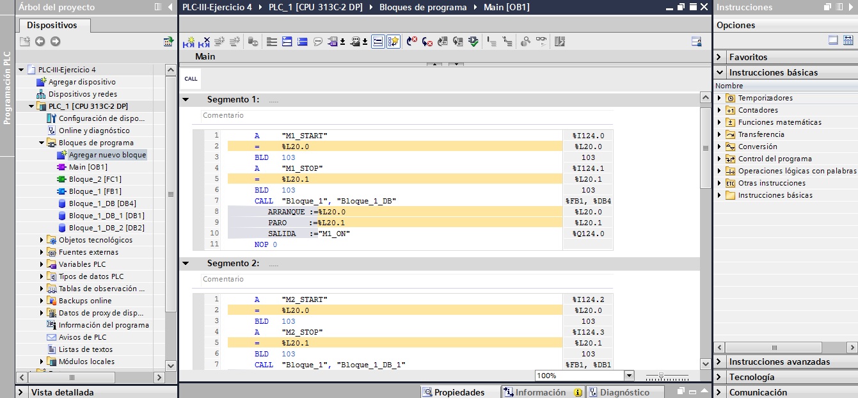Expand Instrucciones avanzadas section
The height and width of the screenshot is (398, 858).
coord(719,362)
